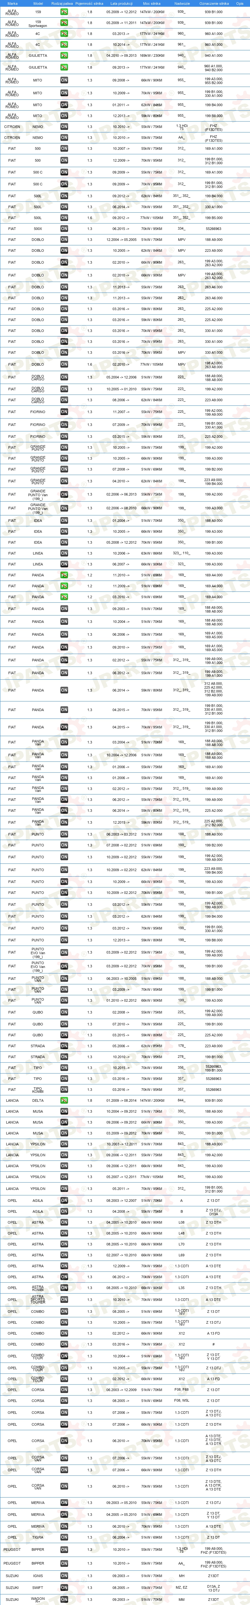Click diesel ON icon in Suzuki Ignis row
250x1605 pixels.
64,1575
